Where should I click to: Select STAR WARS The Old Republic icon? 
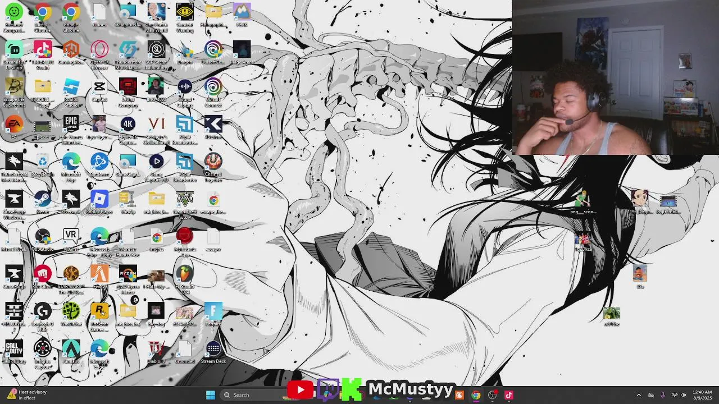[71, 279]
